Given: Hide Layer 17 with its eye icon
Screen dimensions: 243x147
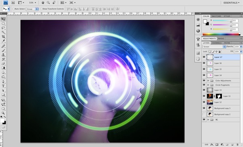Looking at the screenshot, I should pyautogui.click(x=204, y=57).
